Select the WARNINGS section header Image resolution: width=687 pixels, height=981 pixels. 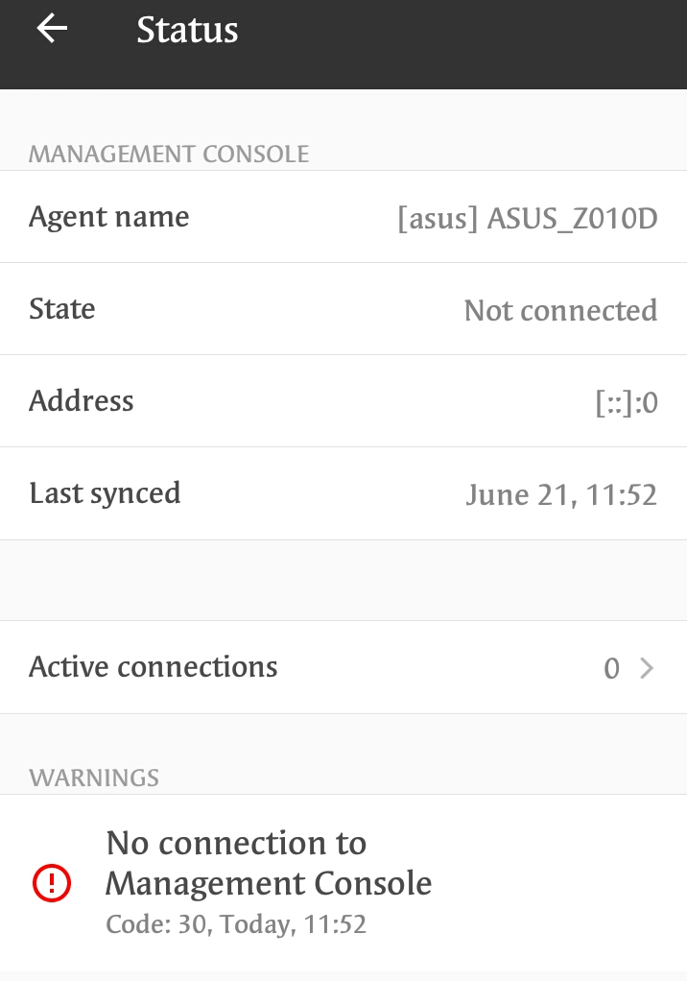click(x=95, y=778)
